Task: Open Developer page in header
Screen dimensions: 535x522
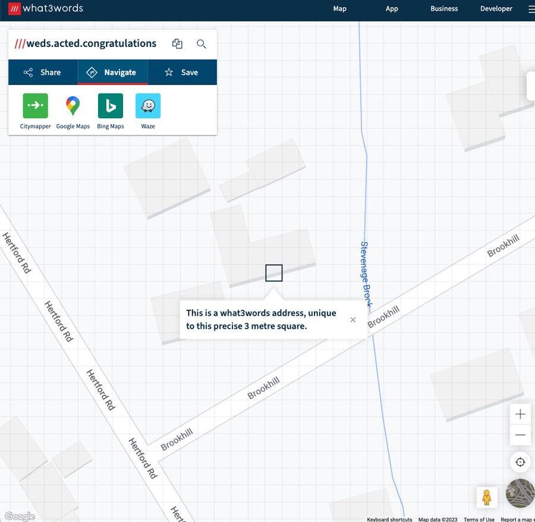Action: [496, 9]
